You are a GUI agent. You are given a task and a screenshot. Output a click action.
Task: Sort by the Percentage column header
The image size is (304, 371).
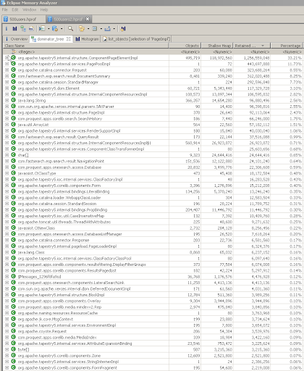click(x=287, y=46)
